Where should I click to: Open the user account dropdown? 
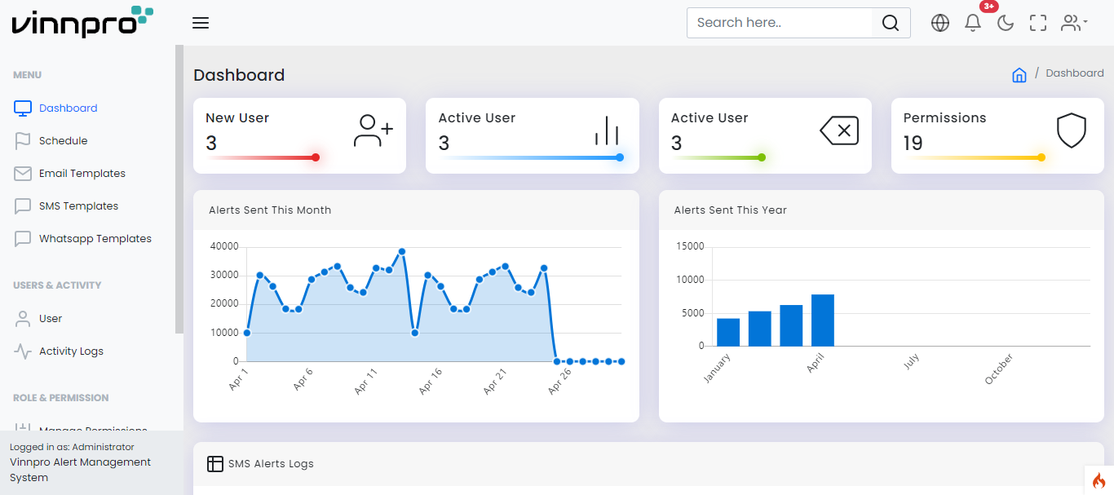[1074, 23]
